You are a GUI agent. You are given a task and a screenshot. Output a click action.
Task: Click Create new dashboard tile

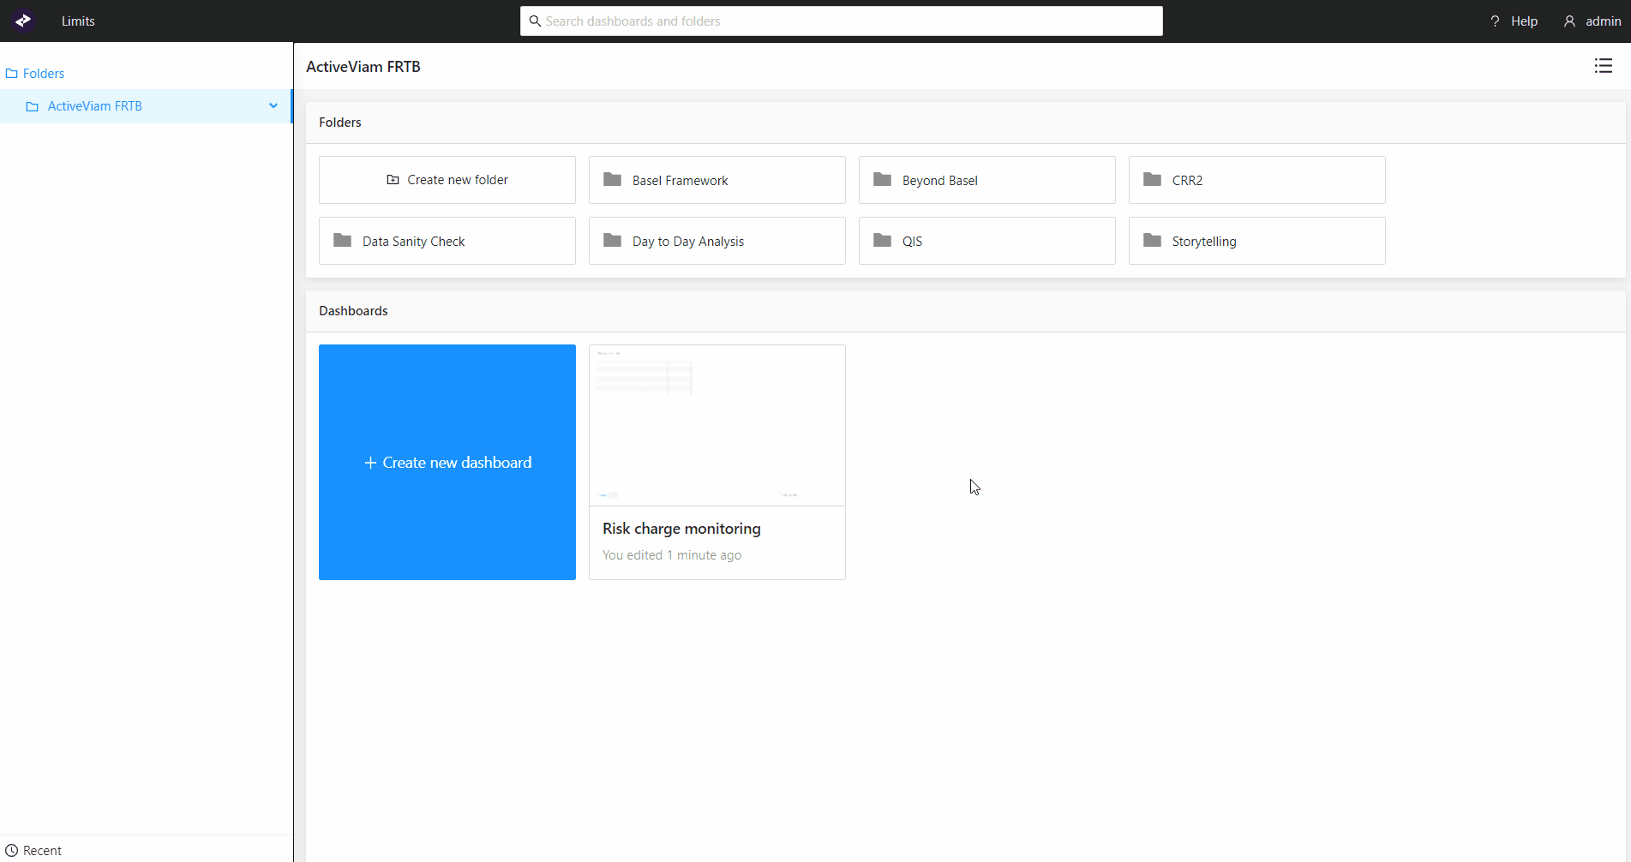447,463
